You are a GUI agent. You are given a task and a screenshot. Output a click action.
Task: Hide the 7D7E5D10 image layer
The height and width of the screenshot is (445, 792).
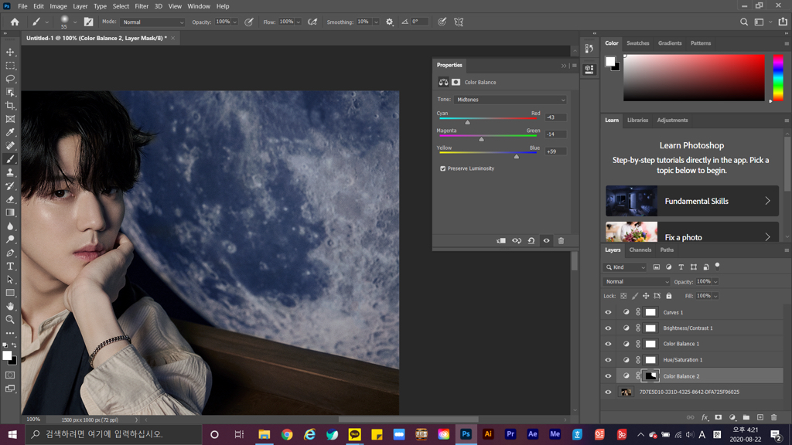coord(608,392)
